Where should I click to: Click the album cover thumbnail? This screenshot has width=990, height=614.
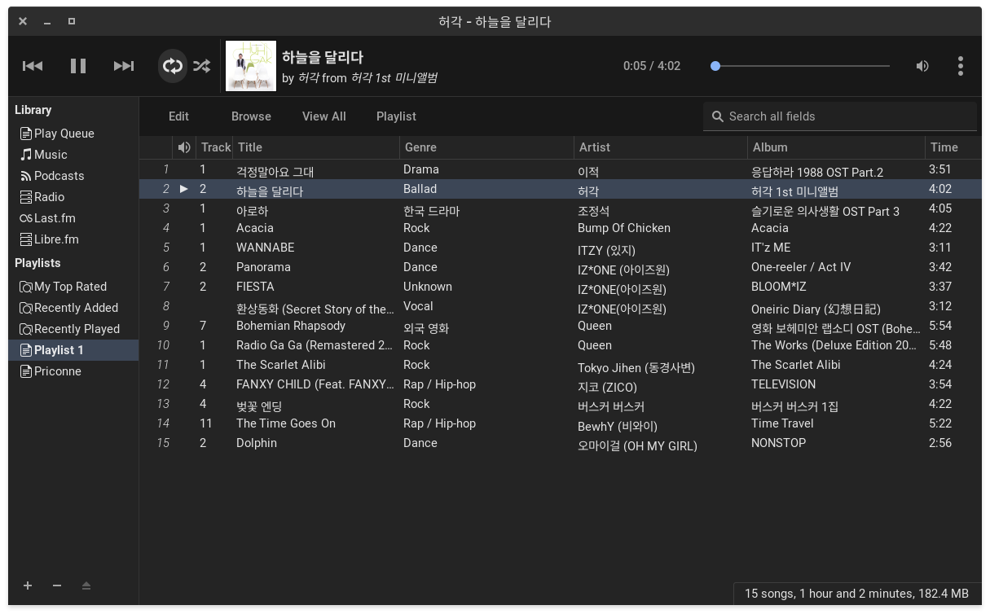click(251, 66)
